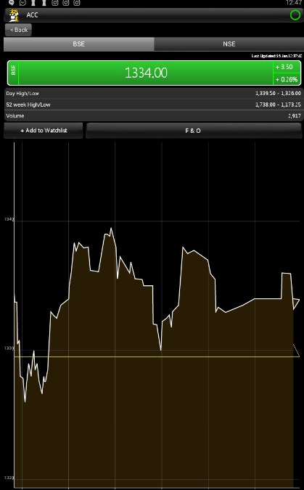304x490 pixels.
Task: Tap the vertical BSE label on price banner
Action: click(x=13, y=70)
